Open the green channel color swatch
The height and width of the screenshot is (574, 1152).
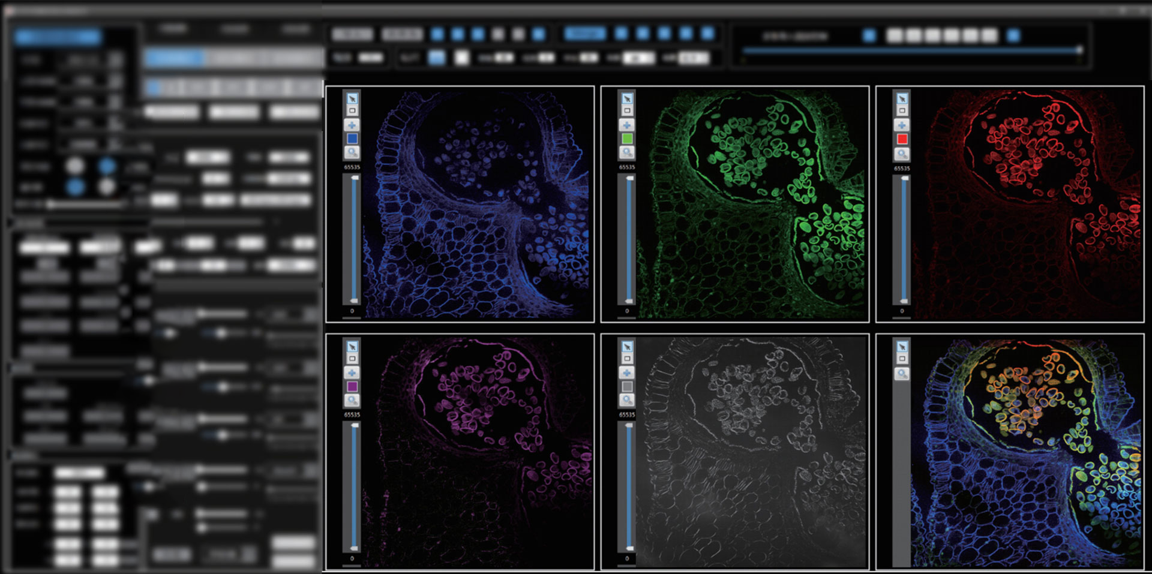coord(627,139)
